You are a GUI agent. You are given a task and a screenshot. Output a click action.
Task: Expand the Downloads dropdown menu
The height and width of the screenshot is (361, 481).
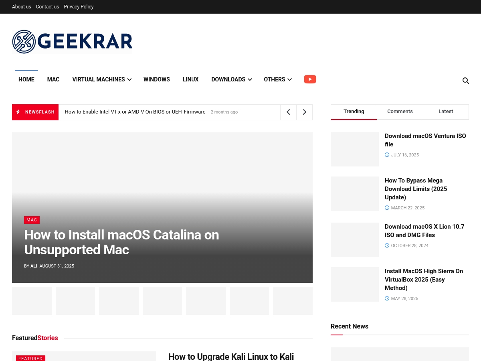coord(232,79)
